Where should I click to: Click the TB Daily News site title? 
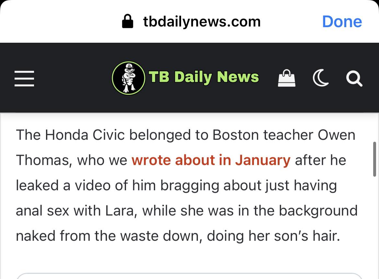click(x=204, y=77)
